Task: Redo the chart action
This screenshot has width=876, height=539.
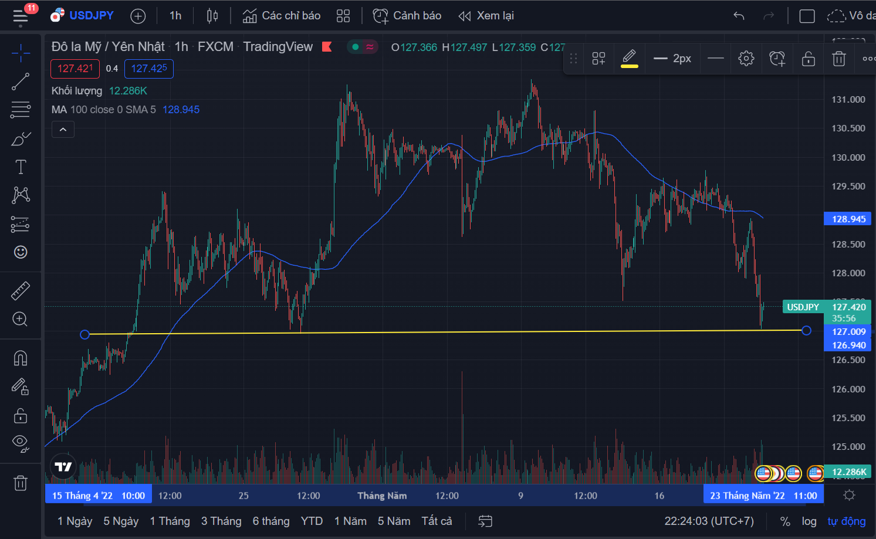Action: pyautogui.click(x=769, y=16)
